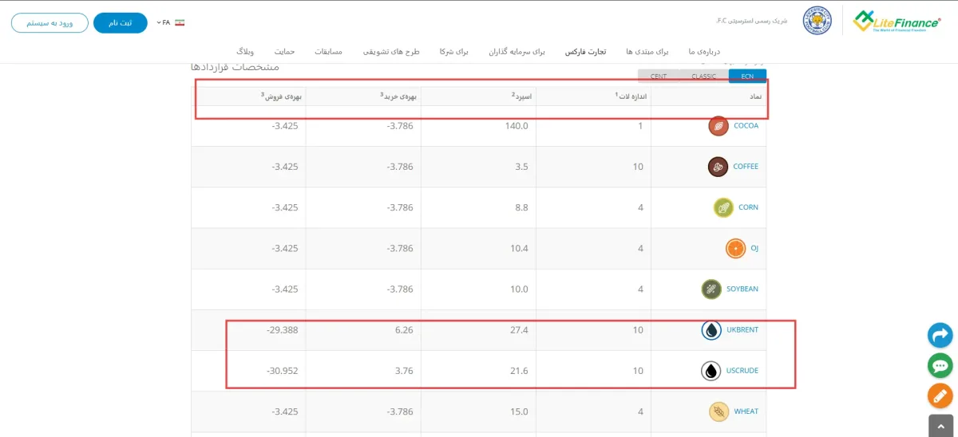Click the USCRUDE spread value 21.6
Screen dimensions: 958x437
click(519, 371)
